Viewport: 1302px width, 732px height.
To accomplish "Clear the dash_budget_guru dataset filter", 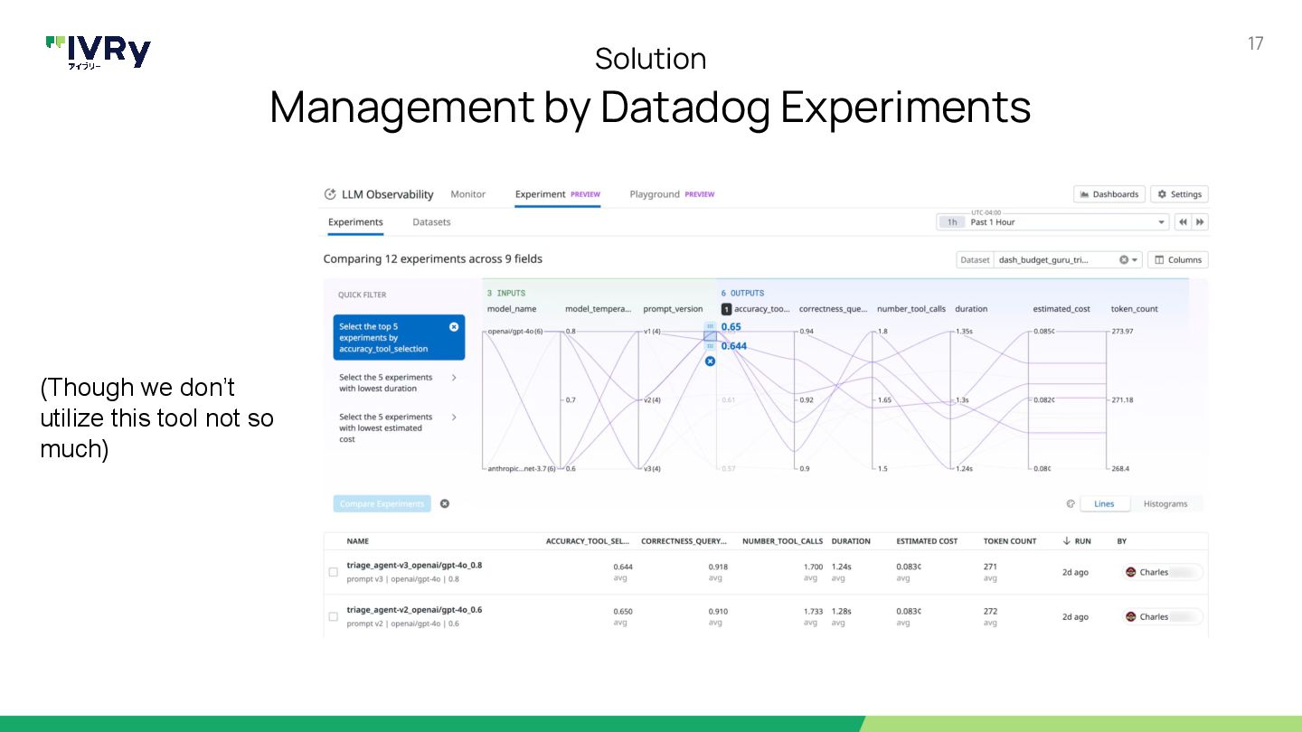I will (x=1124, y=260).
